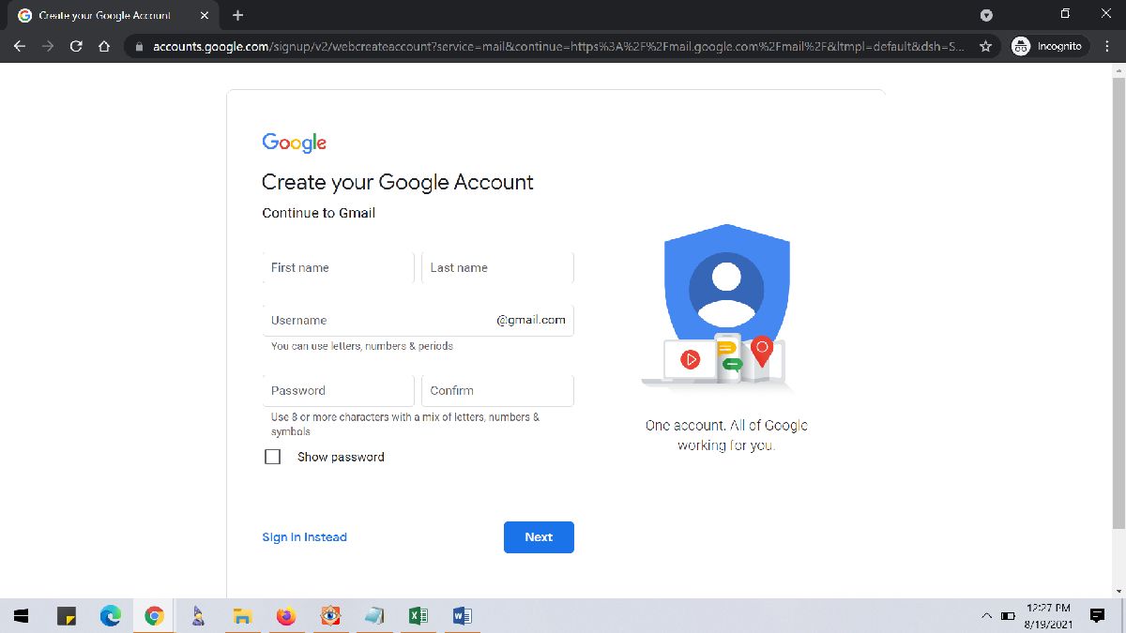This screenshot has height=633, width=1126.
Task: Switch to Excel from the taskbar
Action: tap(418, 616)
